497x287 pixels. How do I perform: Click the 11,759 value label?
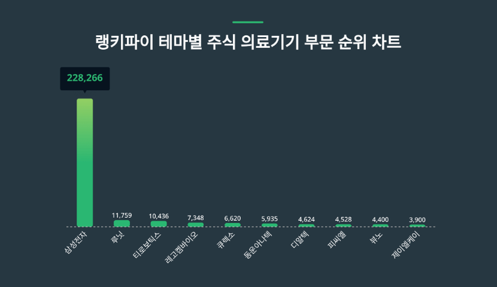coord(121,215)
